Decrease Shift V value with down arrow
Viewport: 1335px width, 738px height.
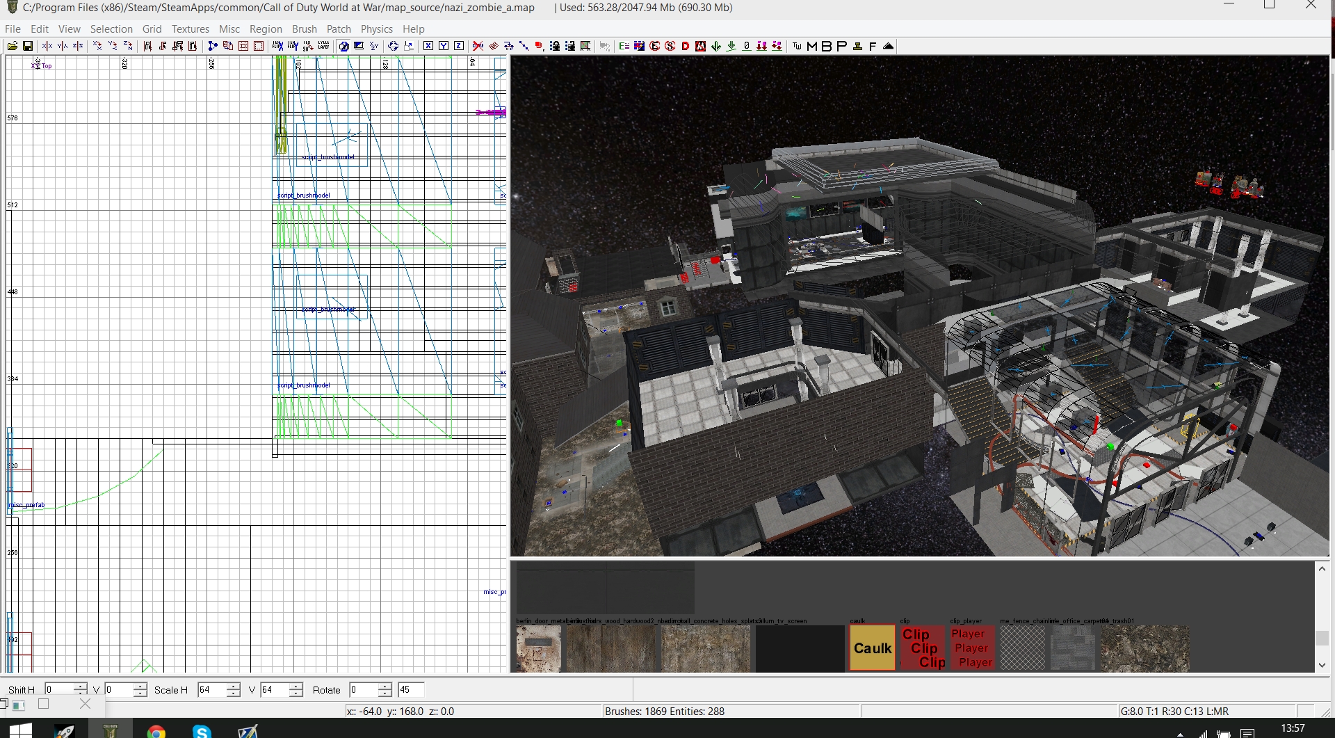point(140,693)
